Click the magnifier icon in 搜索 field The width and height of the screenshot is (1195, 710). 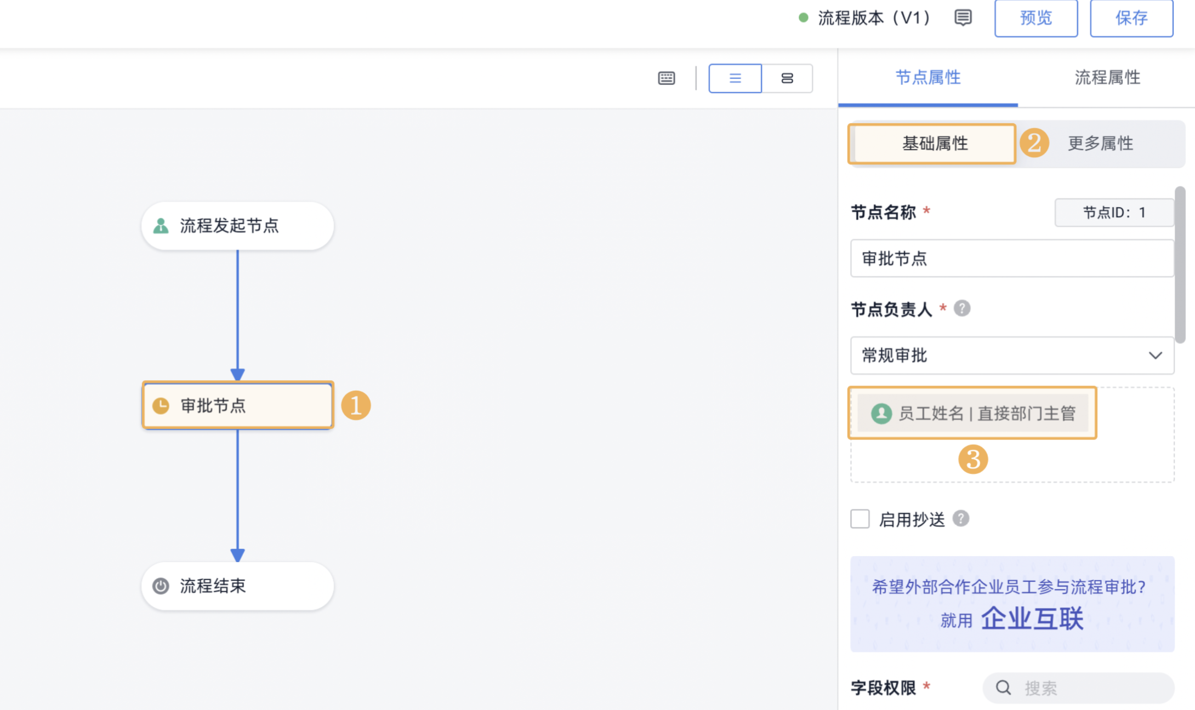(1003, 688)
